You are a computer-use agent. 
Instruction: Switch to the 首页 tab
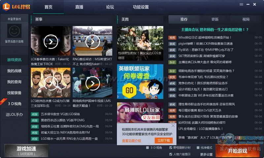[x=48, y=7]
